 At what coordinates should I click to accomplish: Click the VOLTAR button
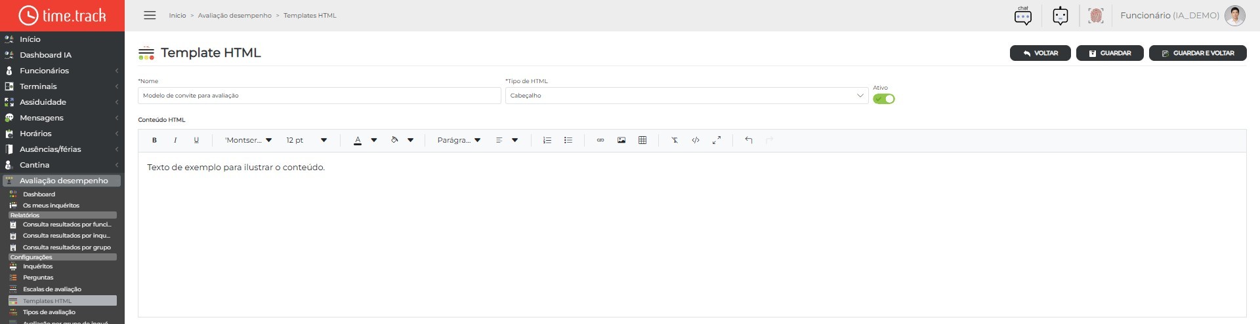1040,53
